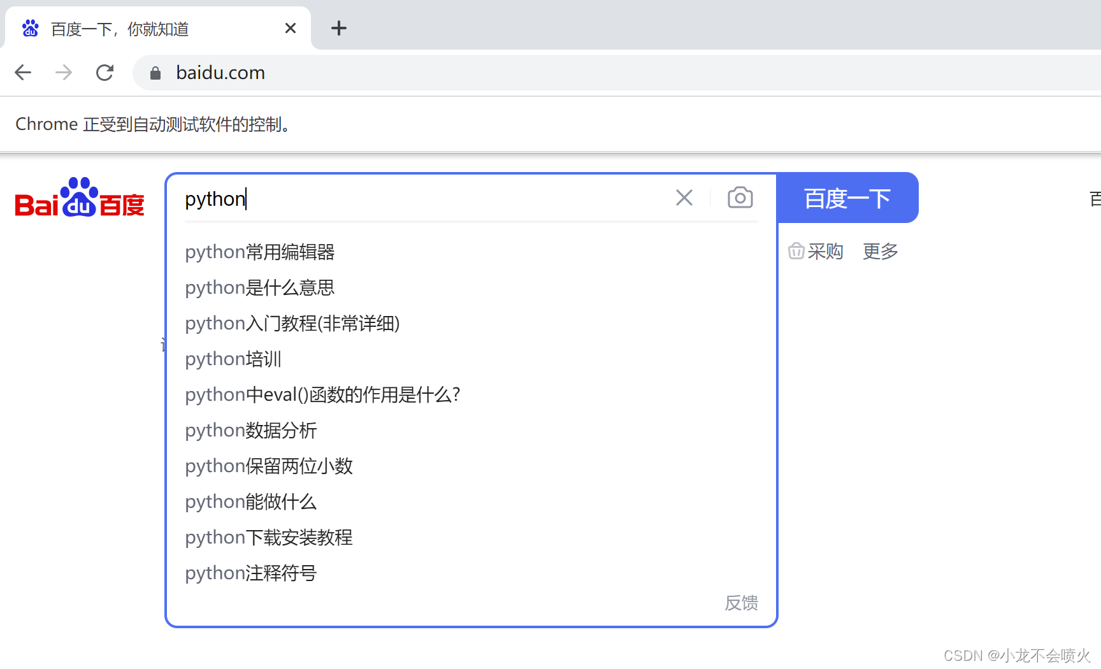Screen dimensions: 1101x669
Task: Select suggestion python能做什么
Action: pyautogui.click(x=471, y=502)
